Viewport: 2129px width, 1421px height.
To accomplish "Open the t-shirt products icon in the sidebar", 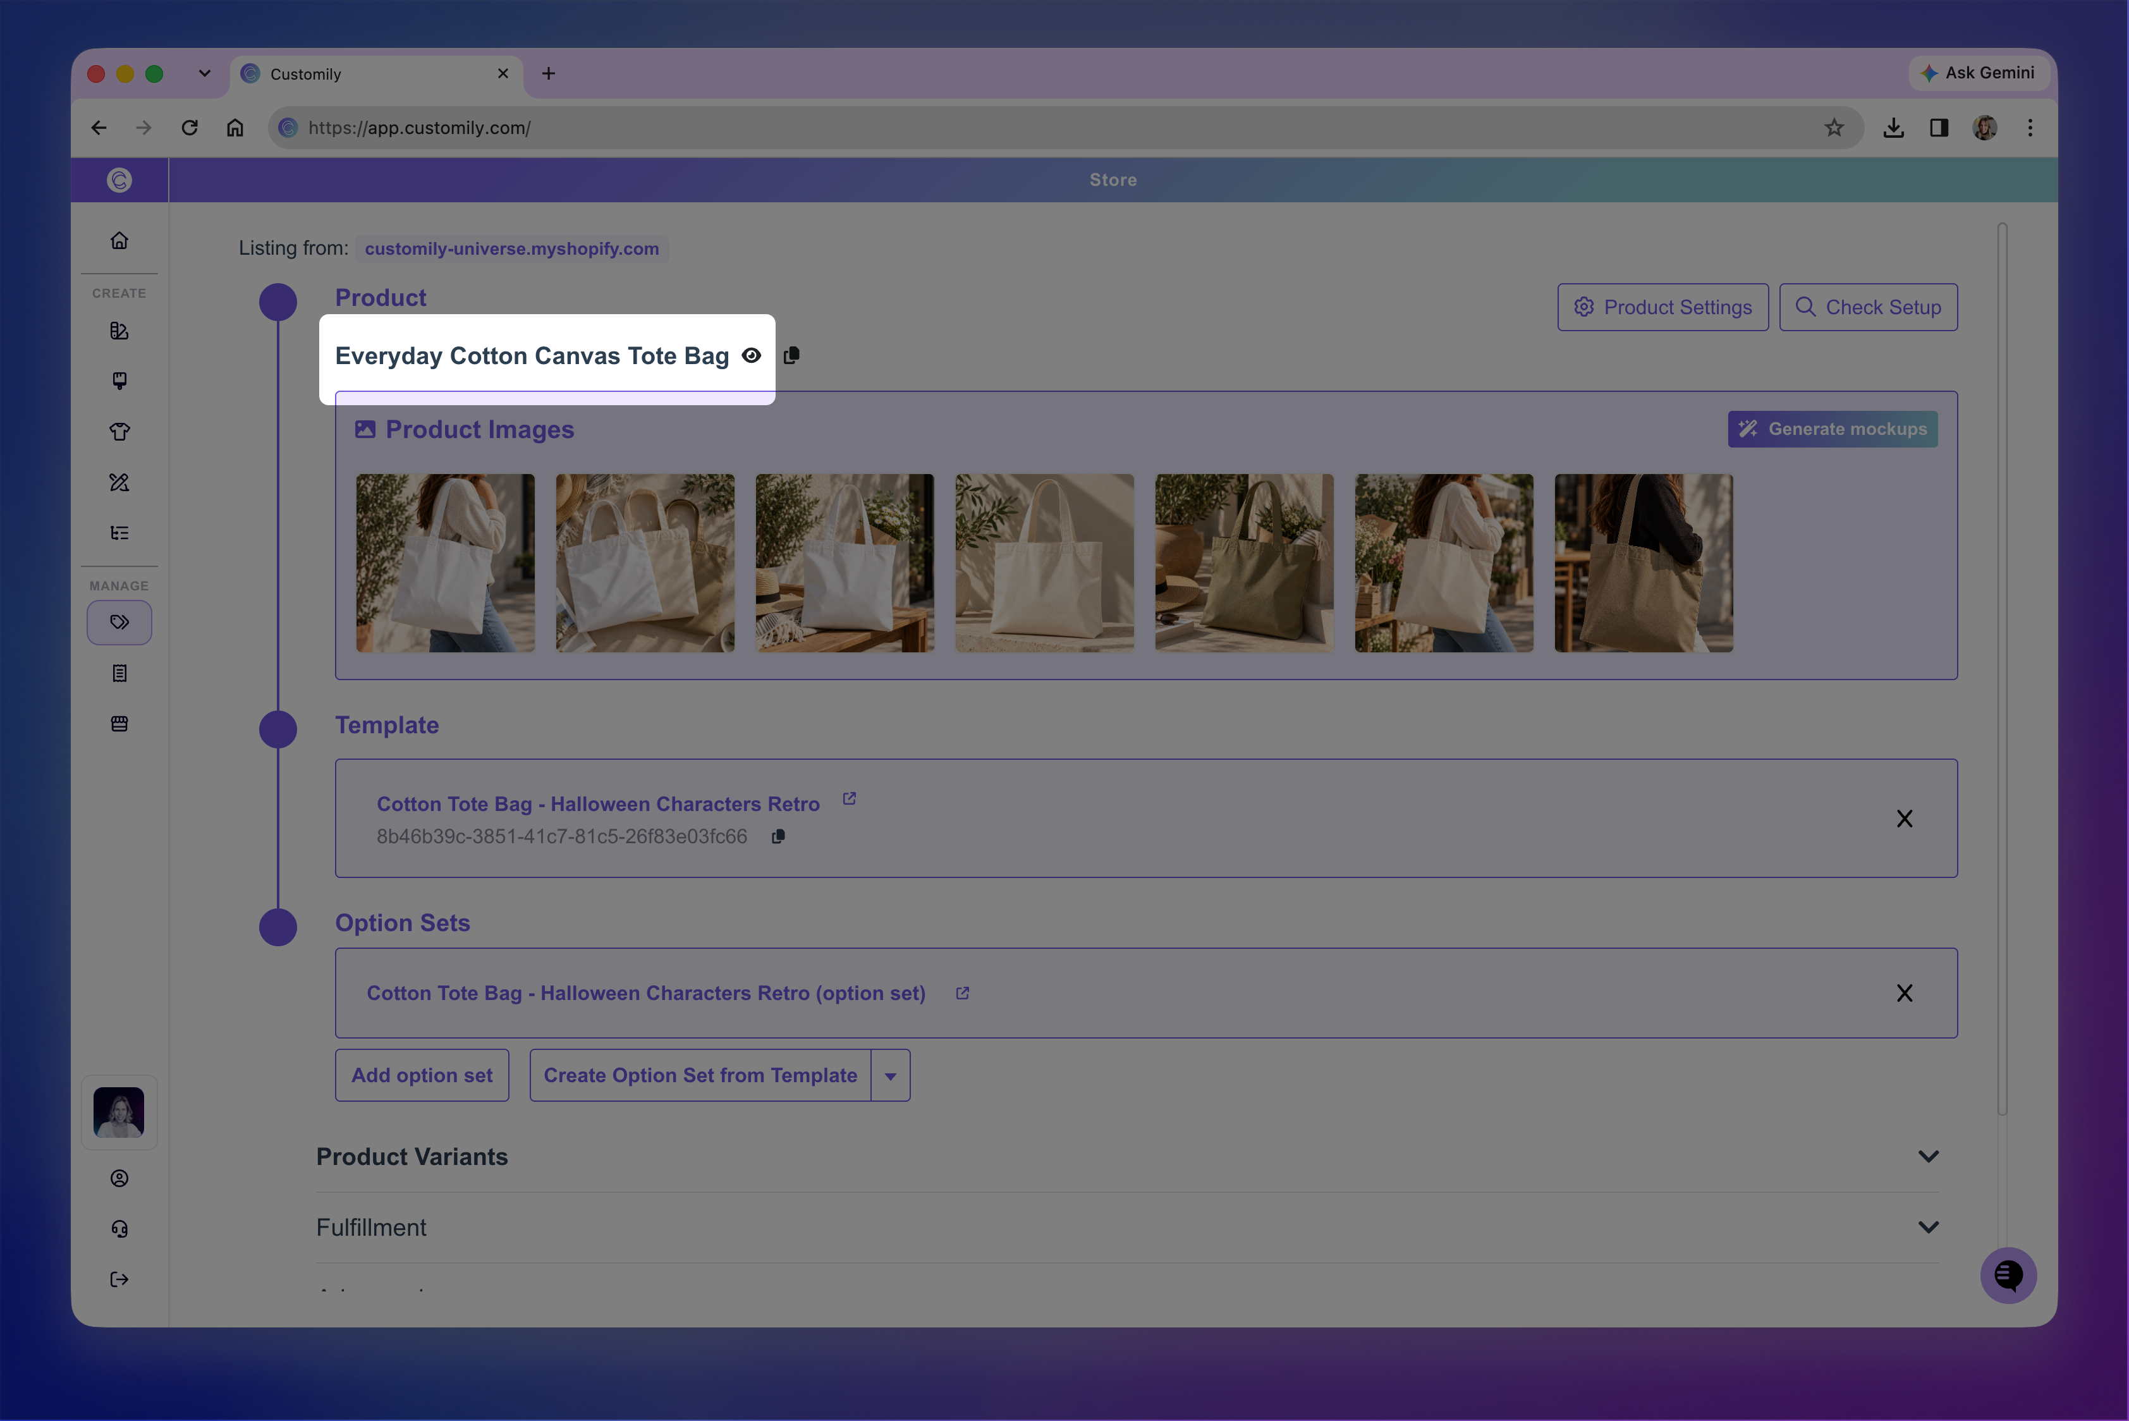I will (x=119, y=431).
